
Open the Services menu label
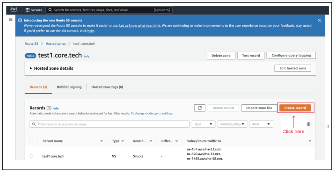37,10
